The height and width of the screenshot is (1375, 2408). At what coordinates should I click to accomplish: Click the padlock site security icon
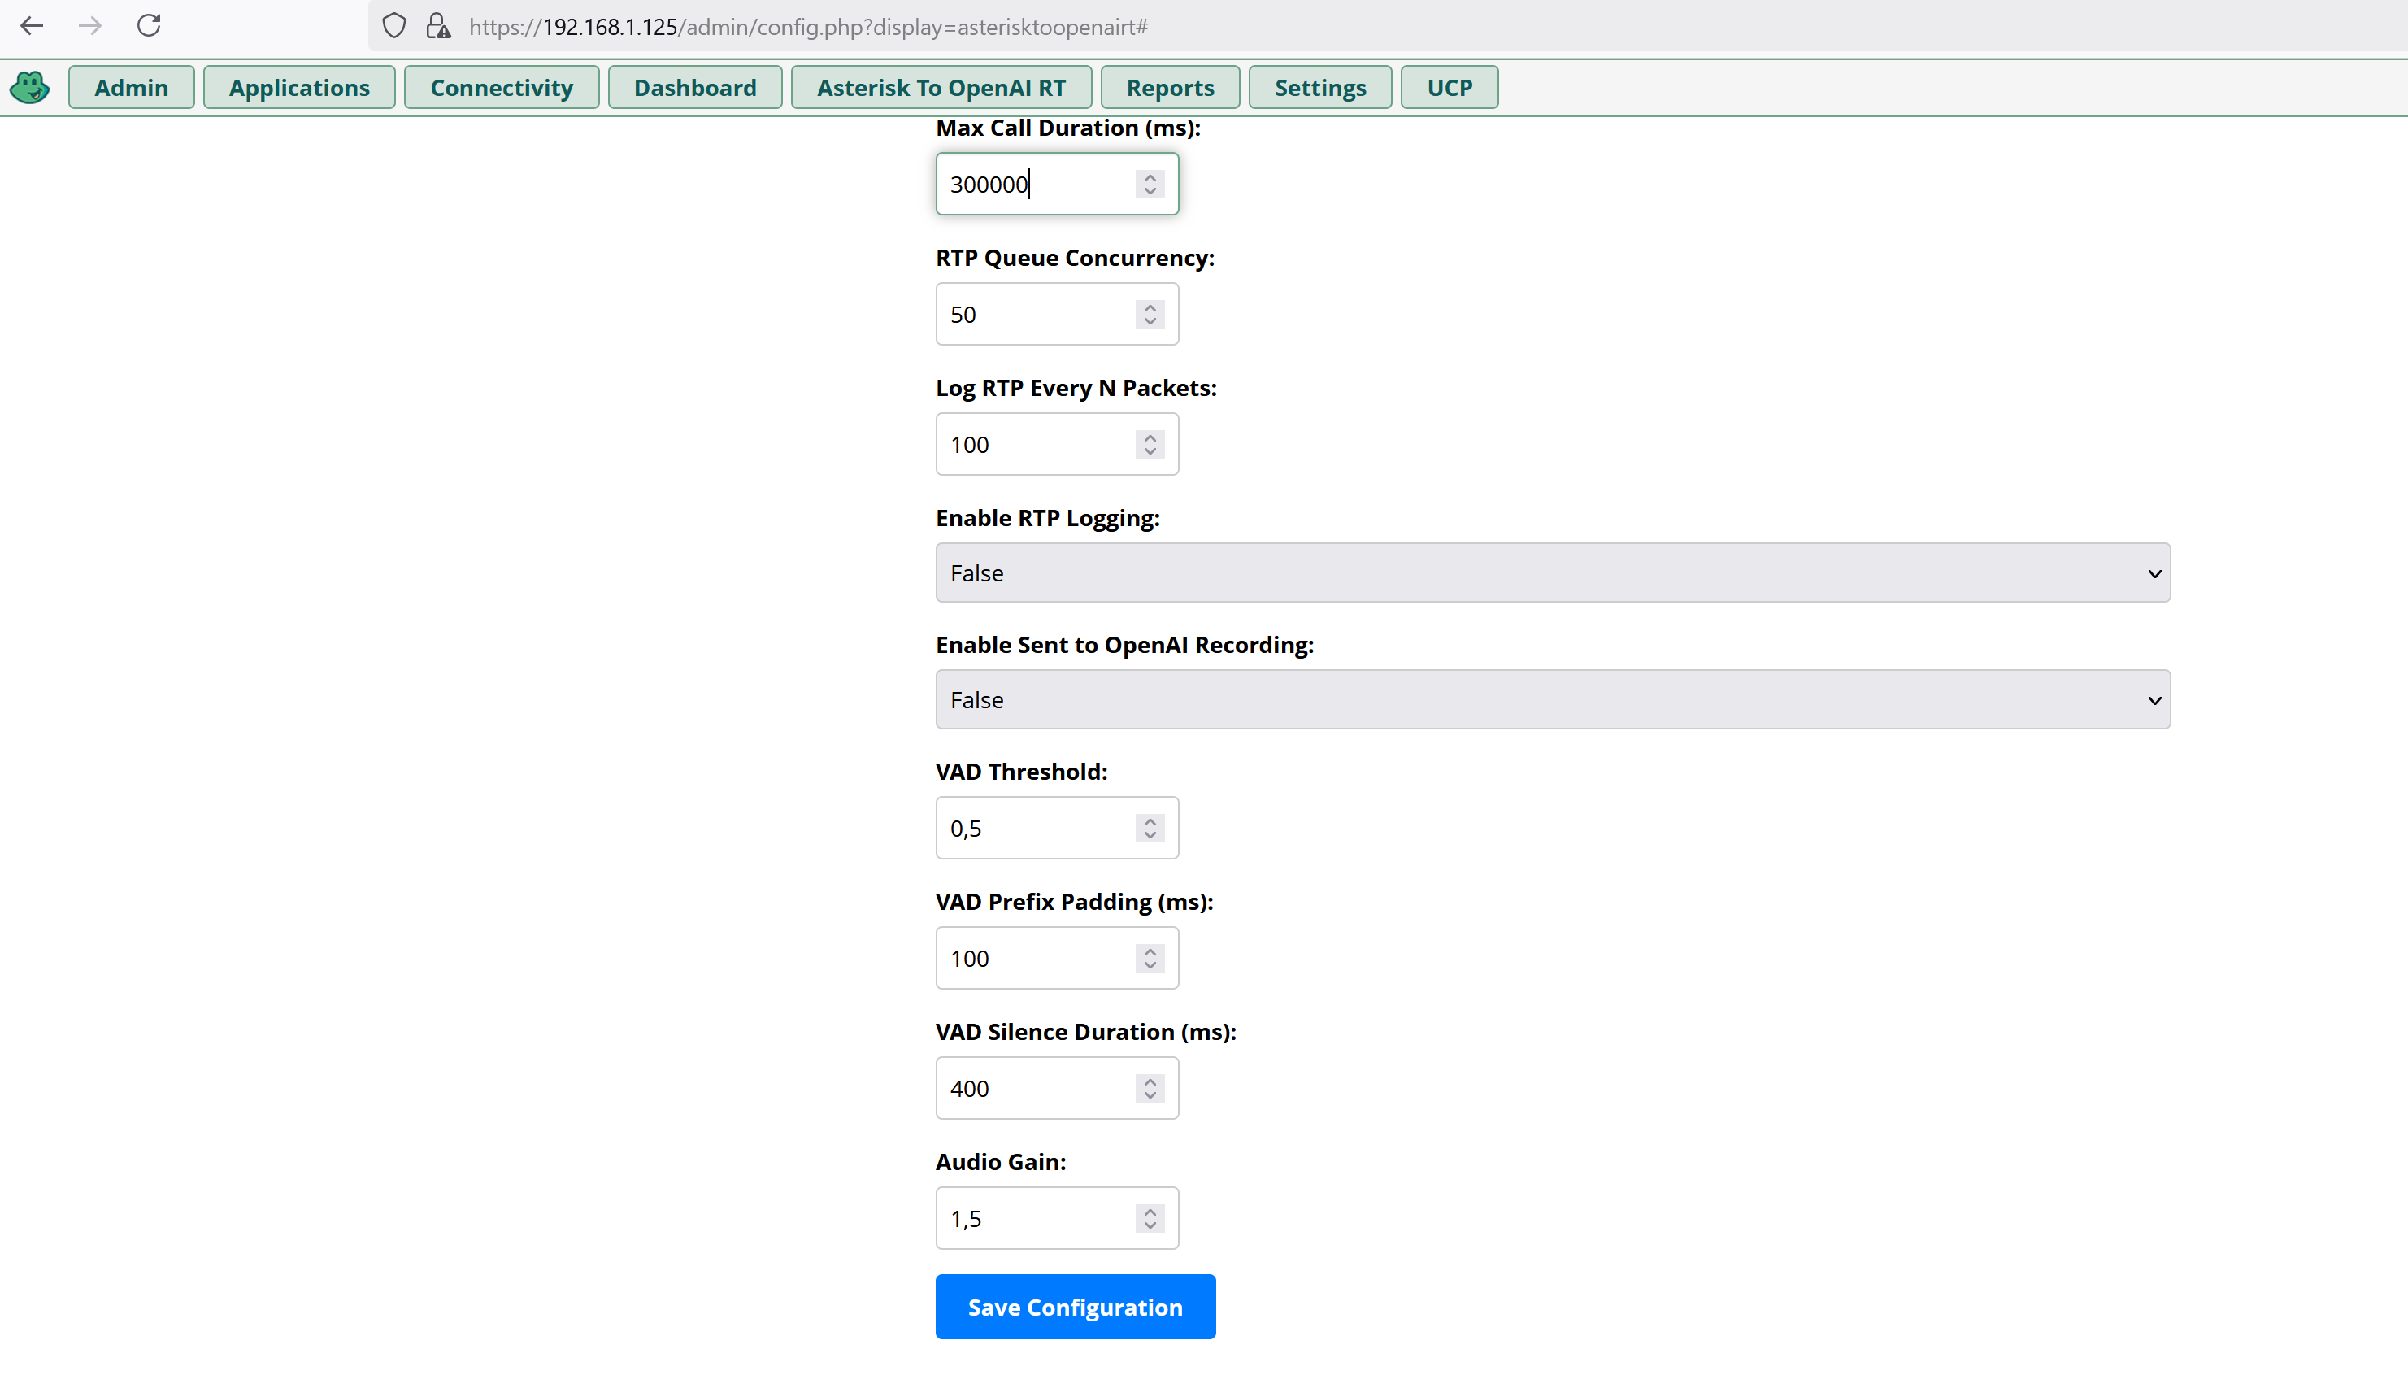437,25
